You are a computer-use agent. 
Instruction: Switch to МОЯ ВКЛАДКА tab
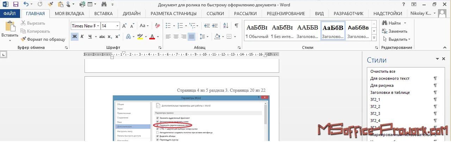coord(70,14)
